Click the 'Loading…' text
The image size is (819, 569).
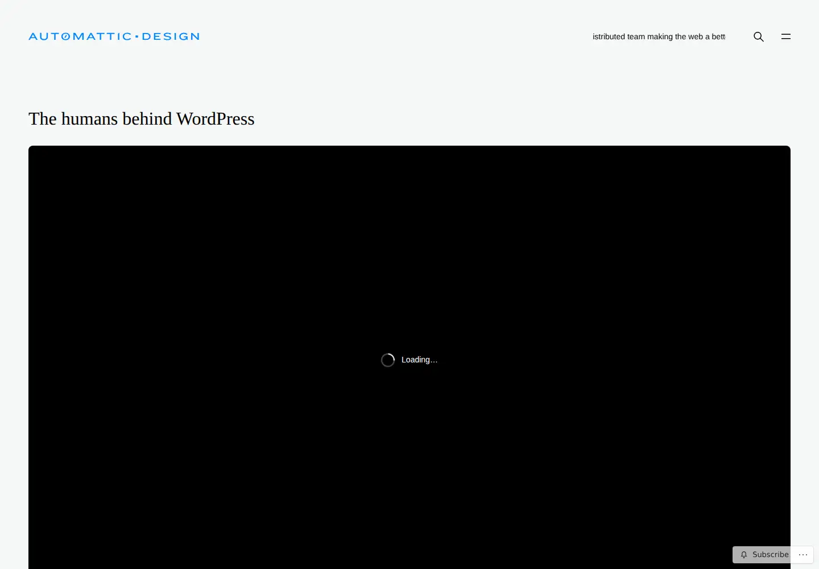point(420,360)
